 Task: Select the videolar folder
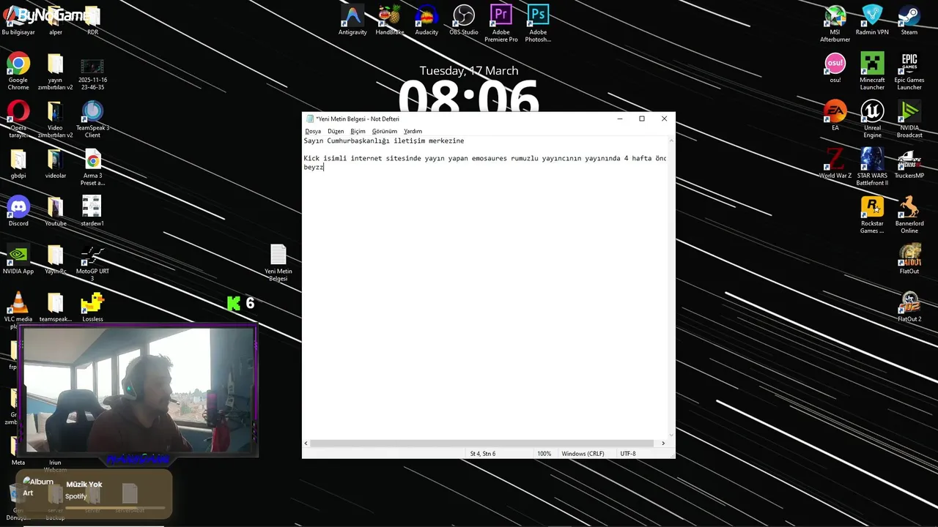point(56,162)
